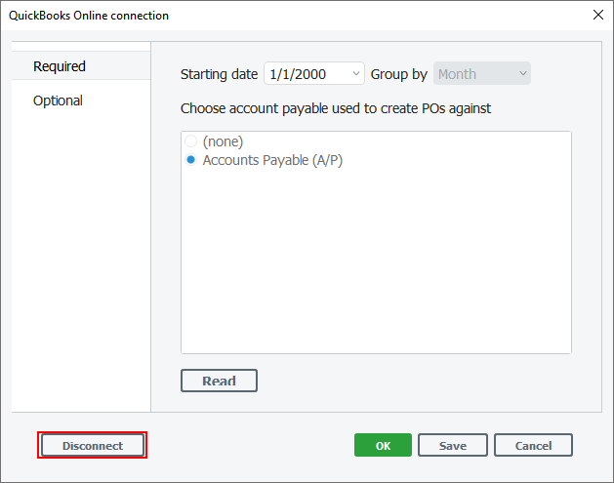The width and height of the screenshot is (614, 483).
Task: Select the (none) radio button
Action: click(191, 141)
